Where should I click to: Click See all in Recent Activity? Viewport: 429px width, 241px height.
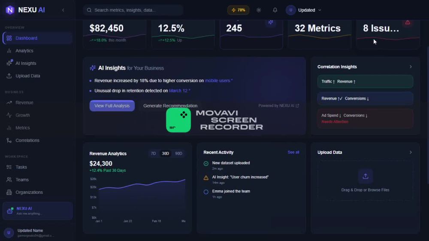click(293, 152)
